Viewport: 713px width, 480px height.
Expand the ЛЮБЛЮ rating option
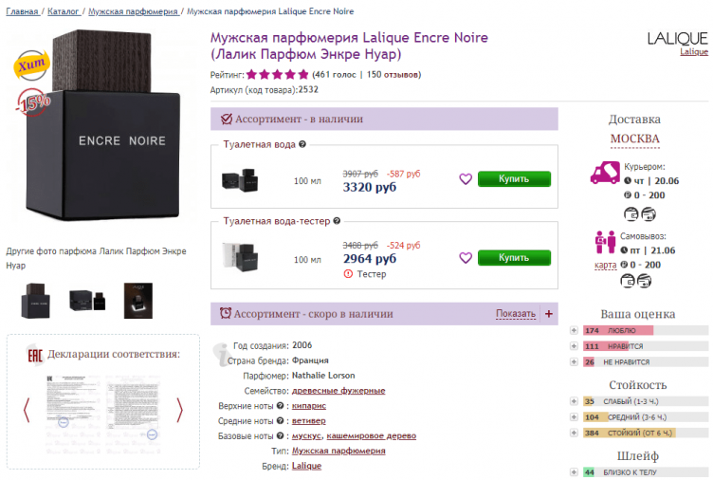574,331
